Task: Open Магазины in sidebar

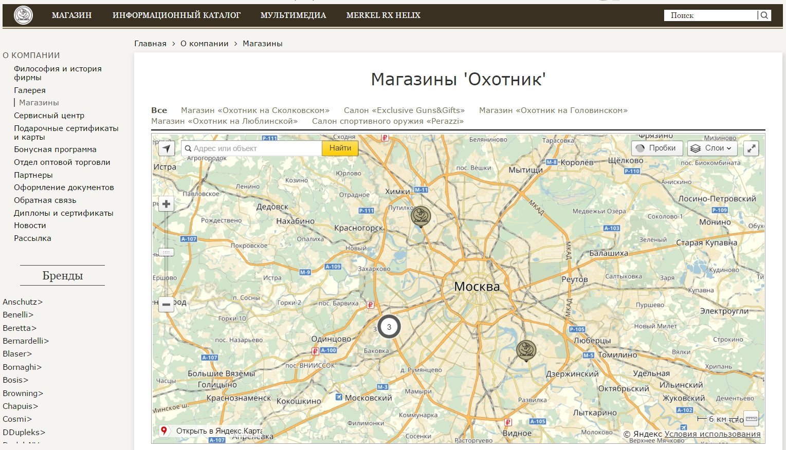Action: coord(39,102)
